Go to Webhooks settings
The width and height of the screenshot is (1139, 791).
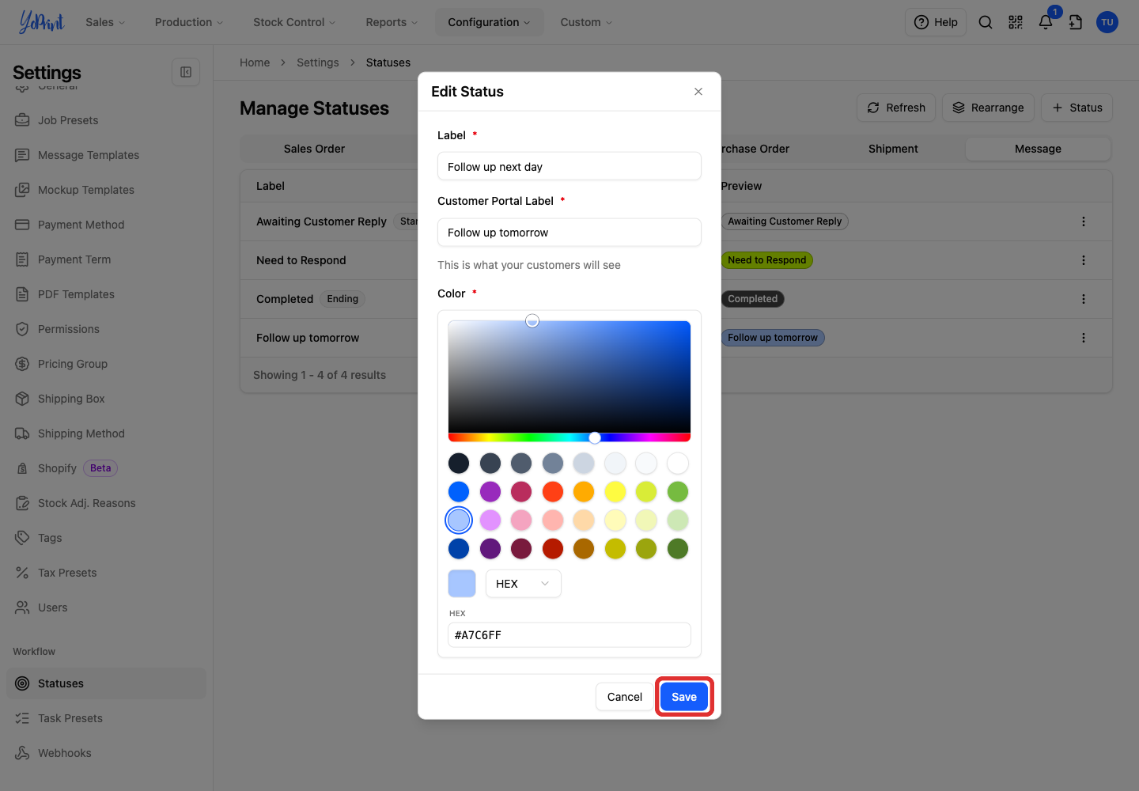pyautogui.click(x=65, y=753)
